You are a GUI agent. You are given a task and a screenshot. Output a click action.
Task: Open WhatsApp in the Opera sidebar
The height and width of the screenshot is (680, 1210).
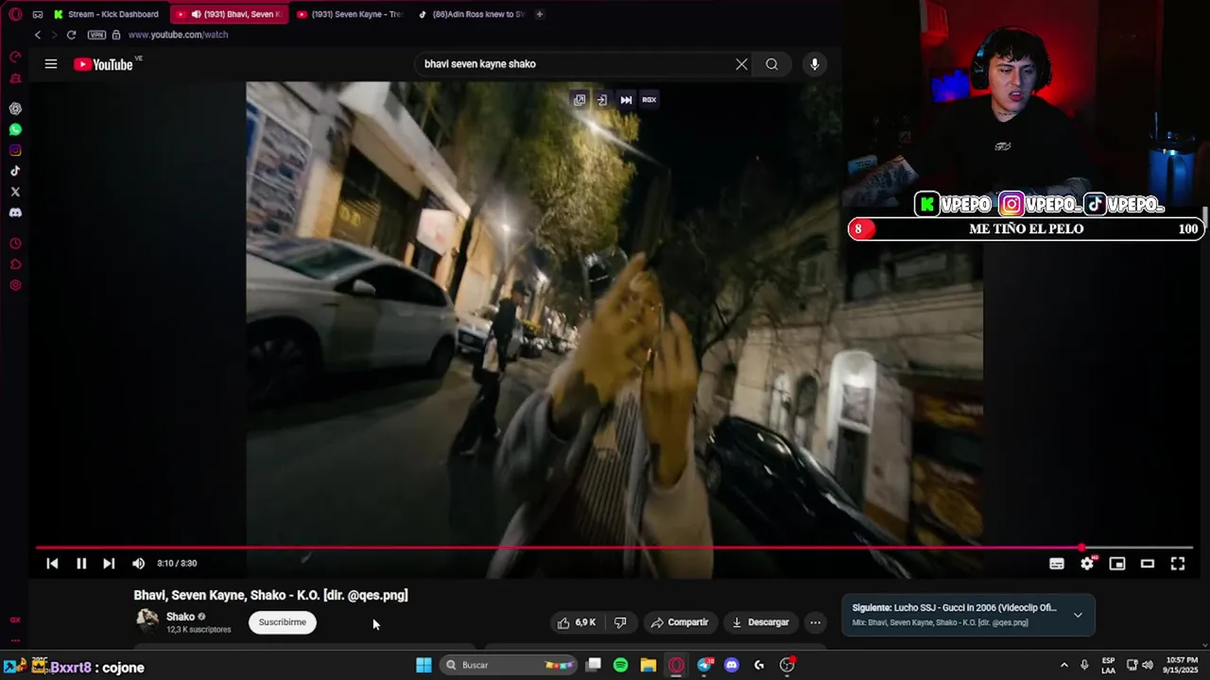(15, 129)
